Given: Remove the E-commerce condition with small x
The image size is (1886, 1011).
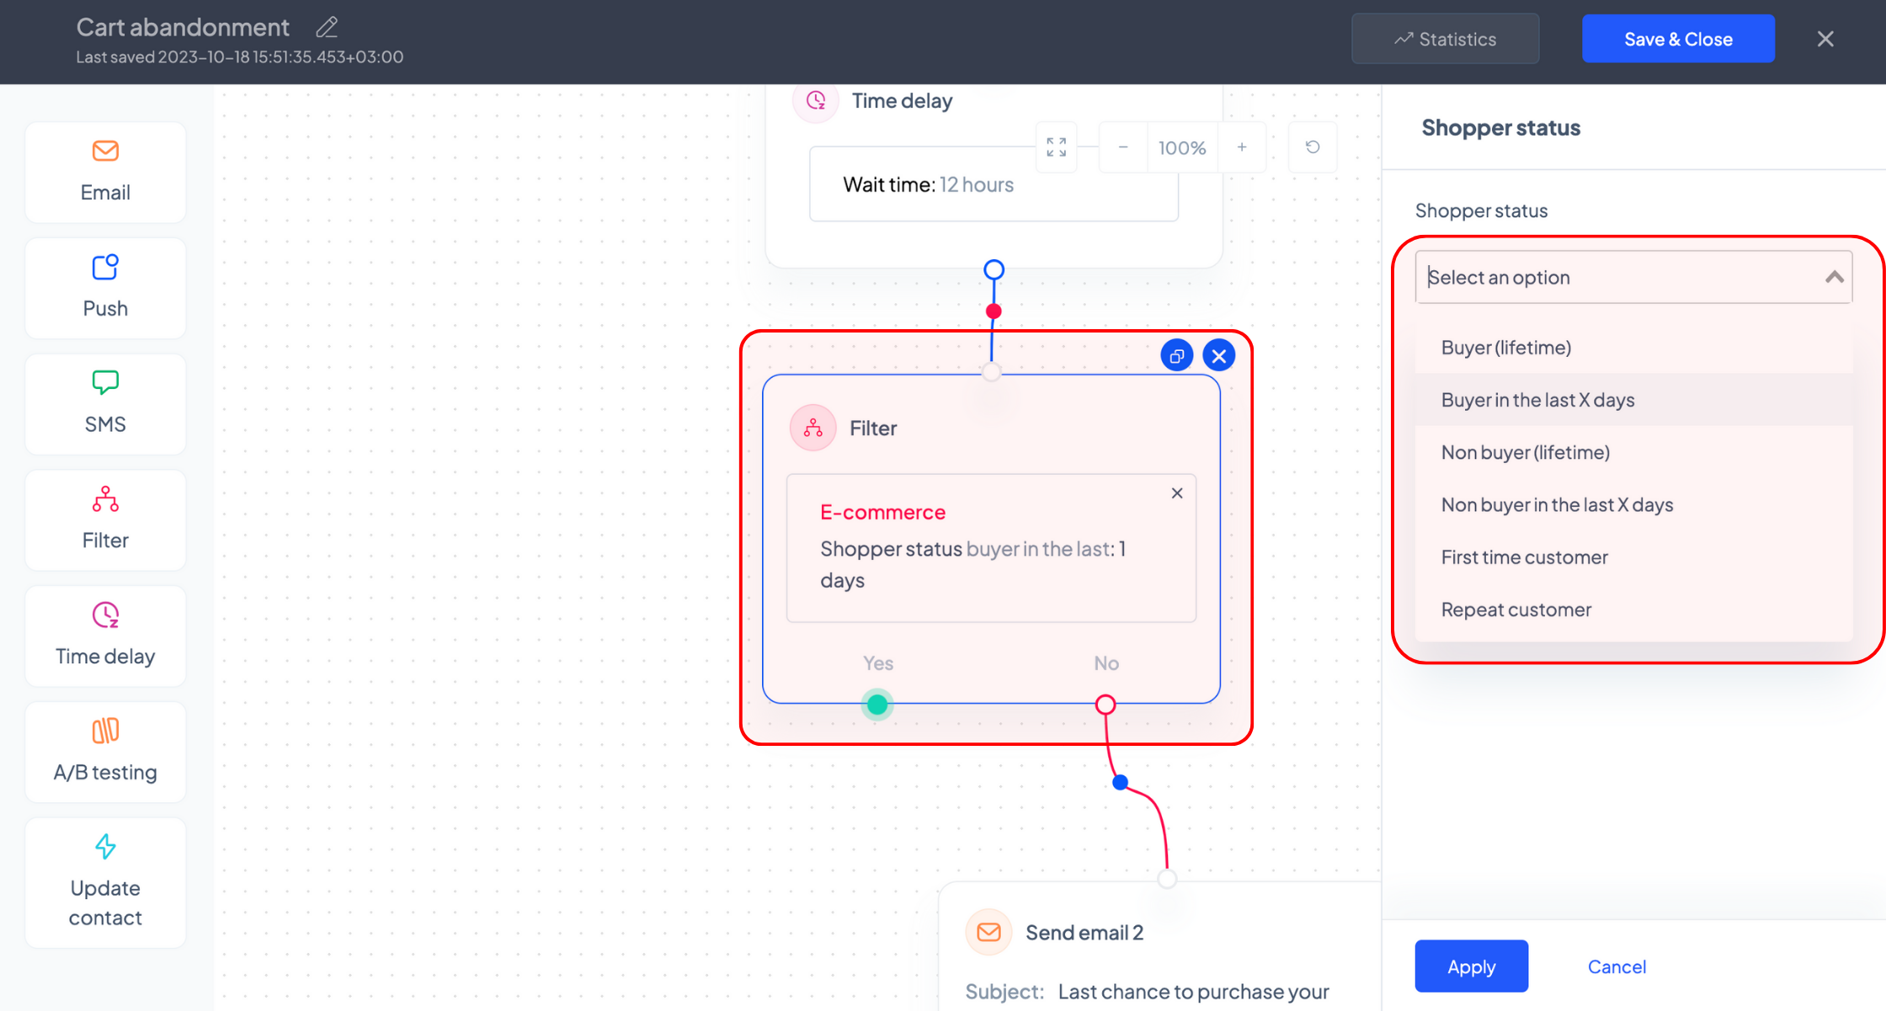Looking at the screenshot, I should tap(1177, 493).
